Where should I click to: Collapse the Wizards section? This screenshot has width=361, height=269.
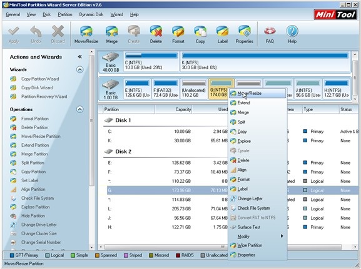(80, 69)
